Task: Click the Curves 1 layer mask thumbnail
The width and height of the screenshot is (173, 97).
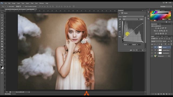Action: click(x=160, y=47)
